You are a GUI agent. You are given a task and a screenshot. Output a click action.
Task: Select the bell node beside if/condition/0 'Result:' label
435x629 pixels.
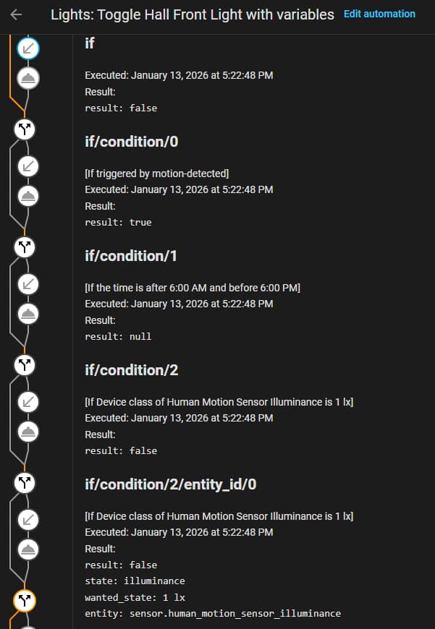pos(28,195)
